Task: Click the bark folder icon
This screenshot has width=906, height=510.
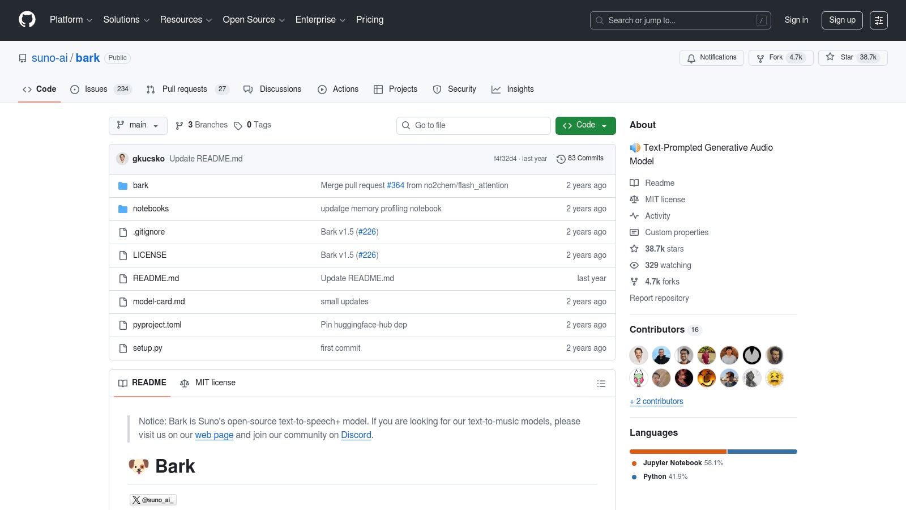Action: (x=123, y=186)
